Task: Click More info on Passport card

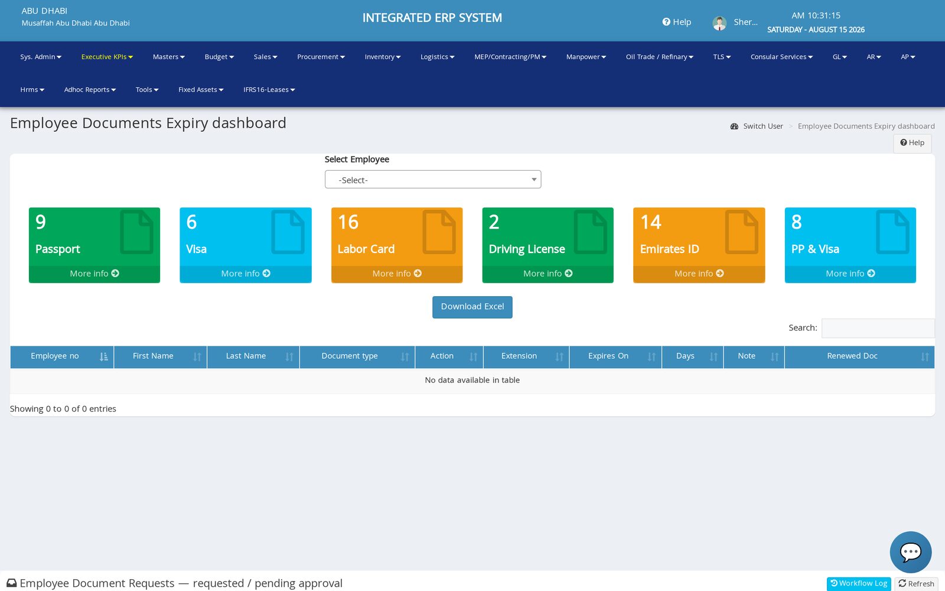Action: (94, 274)
